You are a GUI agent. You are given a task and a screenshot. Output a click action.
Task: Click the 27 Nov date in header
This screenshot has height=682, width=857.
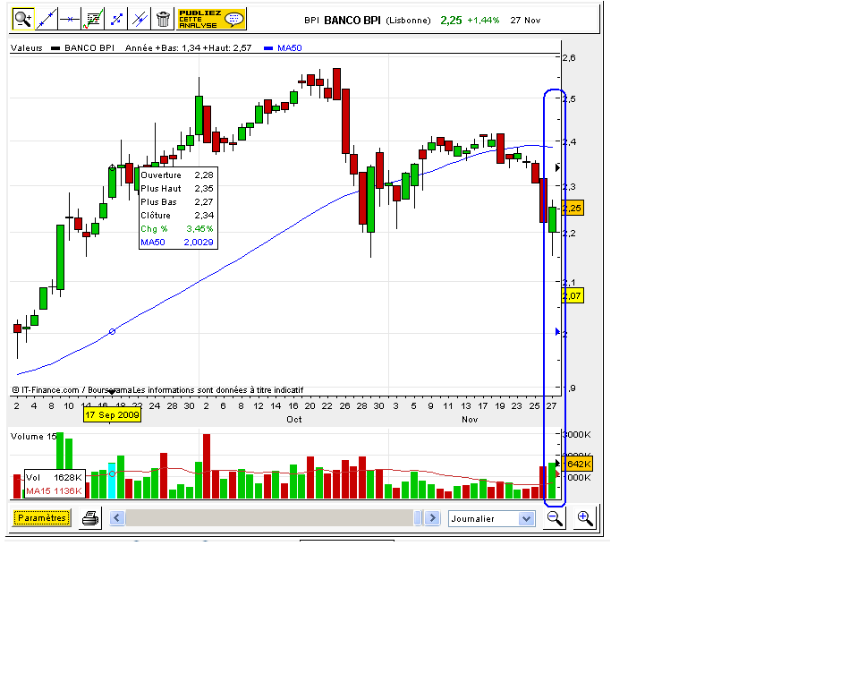coord(525,21)
